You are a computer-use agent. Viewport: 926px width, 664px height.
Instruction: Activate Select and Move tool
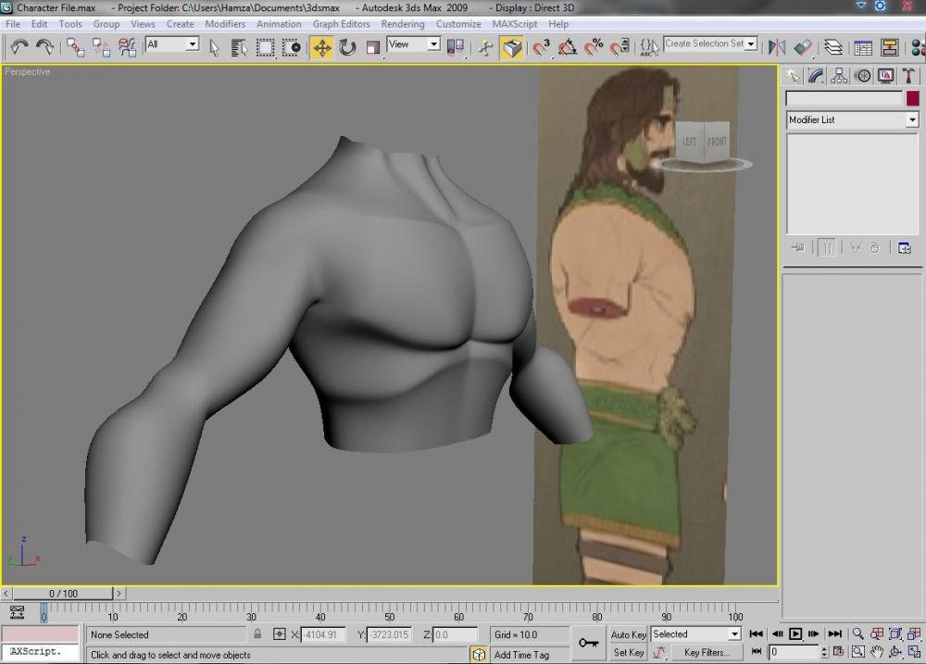(321, 47)
